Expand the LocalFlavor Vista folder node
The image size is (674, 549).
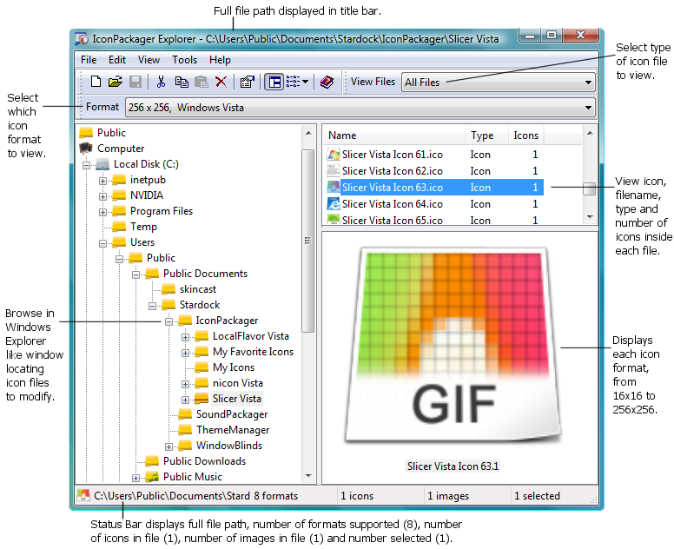(x=185, y=338)
